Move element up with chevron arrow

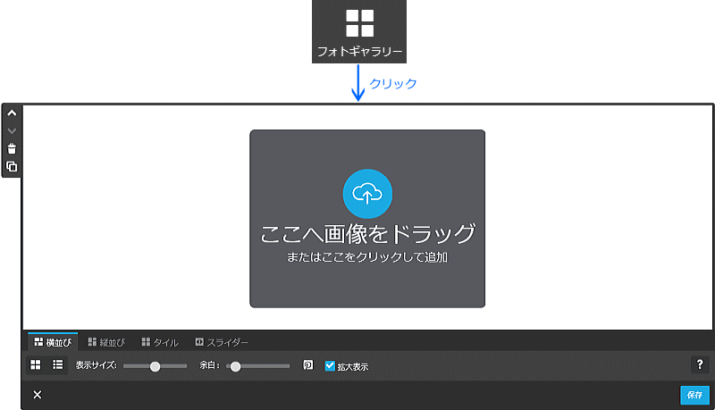pos(12,113)
